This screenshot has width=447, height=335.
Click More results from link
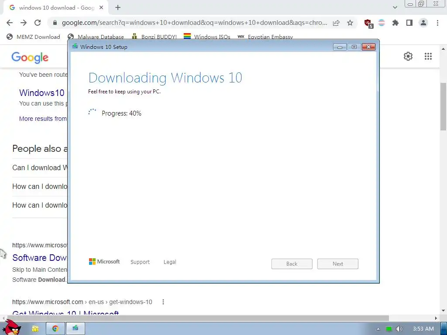pos(43,119)
